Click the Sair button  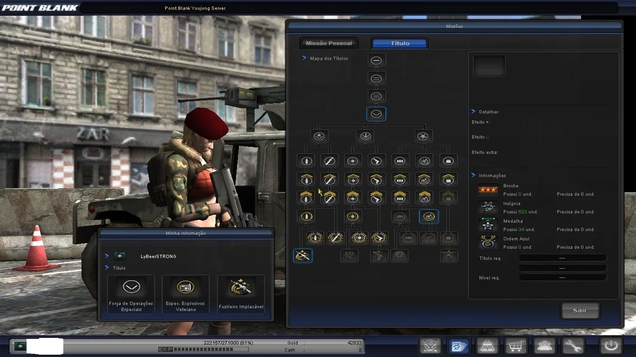point(580,311)
